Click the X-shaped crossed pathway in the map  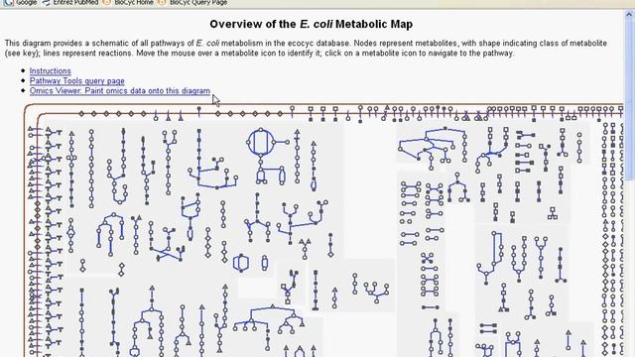pyautogui.click(x=427, y=258)
